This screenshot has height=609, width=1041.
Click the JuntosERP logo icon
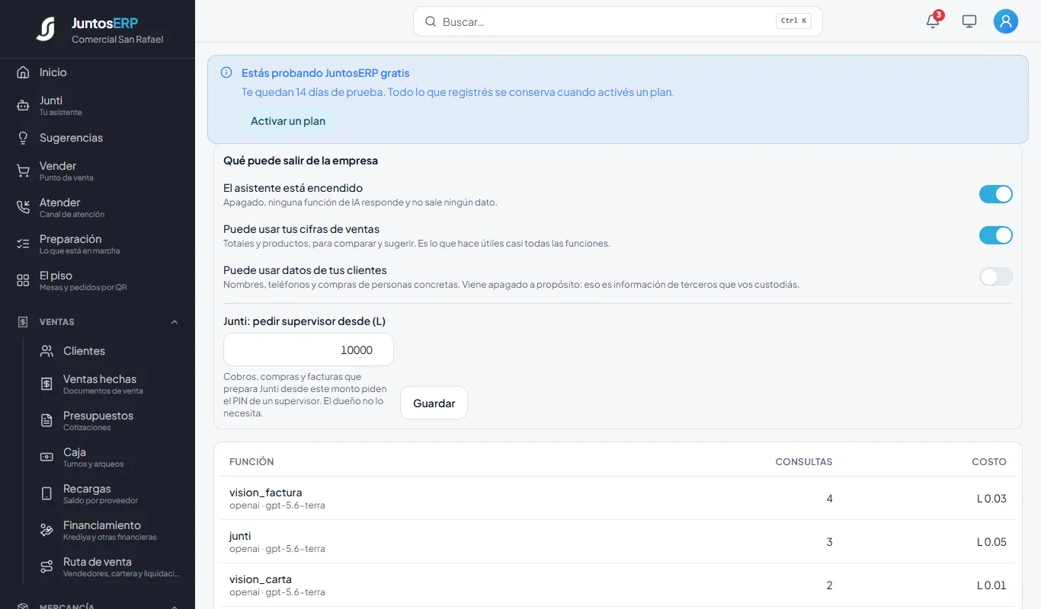pos(46,29)
